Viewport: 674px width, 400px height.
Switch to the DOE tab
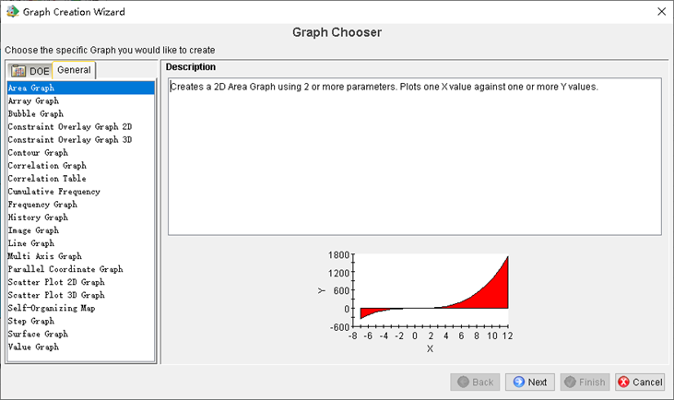coord(30,71)
